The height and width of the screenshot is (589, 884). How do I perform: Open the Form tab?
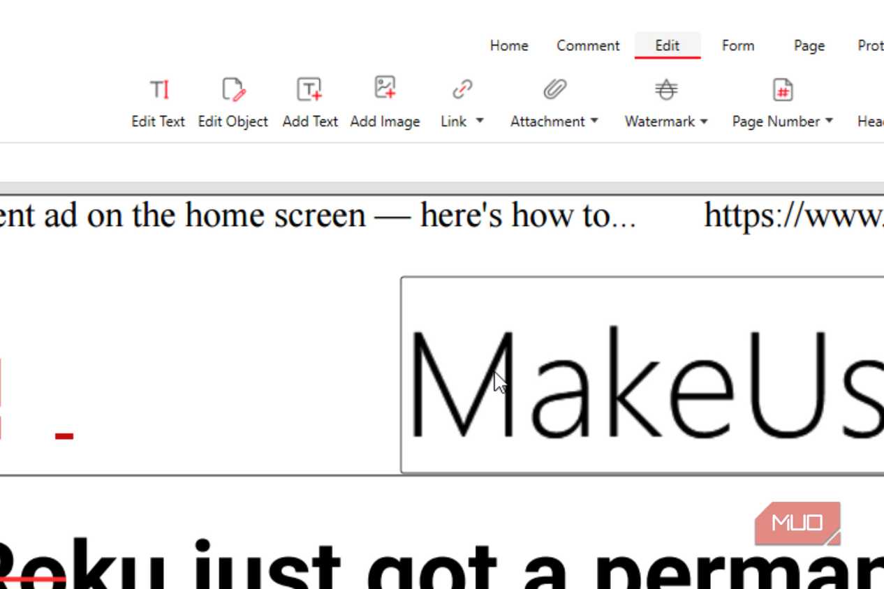click(738, 45)
